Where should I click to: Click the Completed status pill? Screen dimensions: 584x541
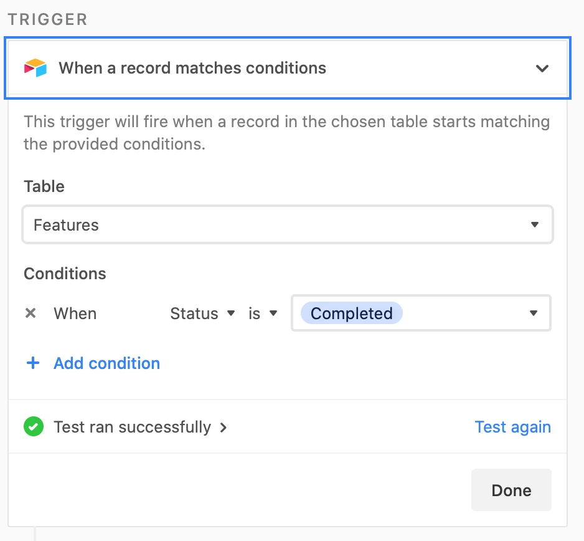click(x=352, y=313)
